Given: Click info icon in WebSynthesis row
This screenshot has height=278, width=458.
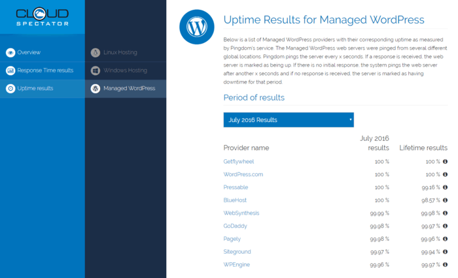Looking at the screenshot, I should tap(445, 213).
